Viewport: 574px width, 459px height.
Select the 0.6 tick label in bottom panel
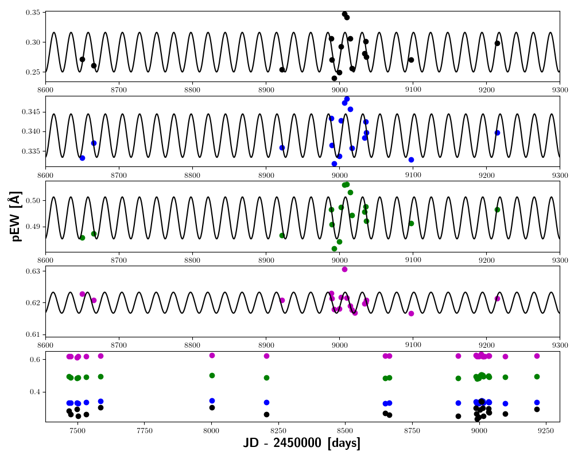[x=35, y=359]
